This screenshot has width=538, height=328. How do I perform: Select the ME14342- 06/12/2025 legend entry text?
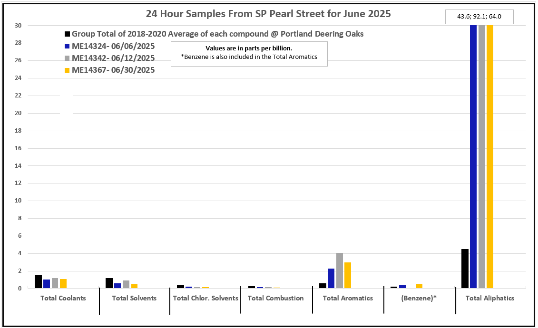(x=113, y=58)
